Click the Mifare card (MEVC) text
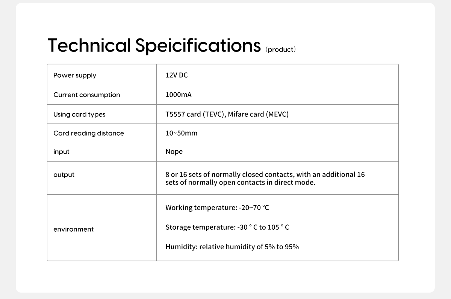Image resolution: width=451 pixels, height=299 pixels. (x=258, y=114)
